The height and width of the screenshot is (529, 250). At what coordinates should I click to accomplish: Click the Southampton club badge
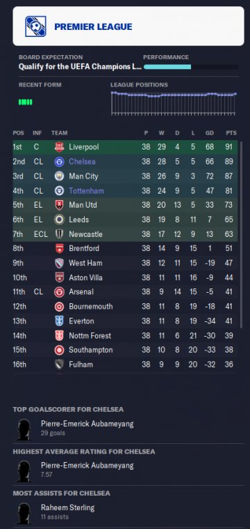59,350
